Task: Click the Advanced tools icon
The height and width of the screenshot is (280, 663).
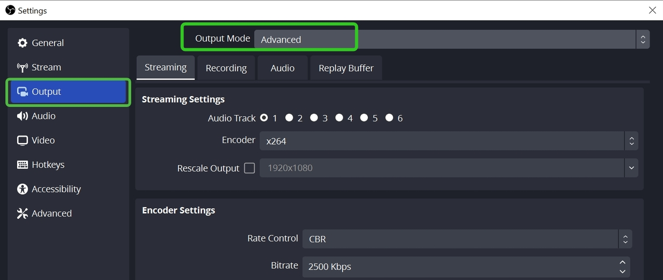Action: tap(22, 214)
